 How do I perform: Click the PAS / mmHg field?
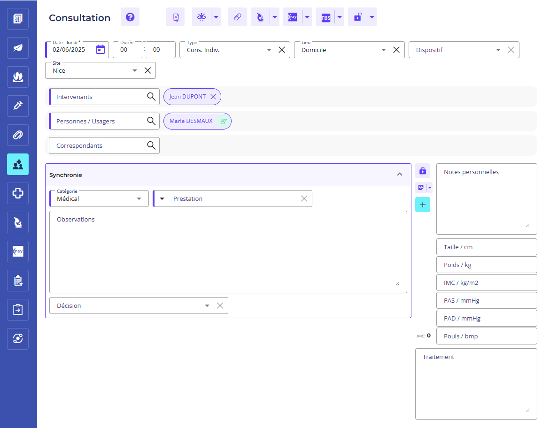tap(487, 300)
